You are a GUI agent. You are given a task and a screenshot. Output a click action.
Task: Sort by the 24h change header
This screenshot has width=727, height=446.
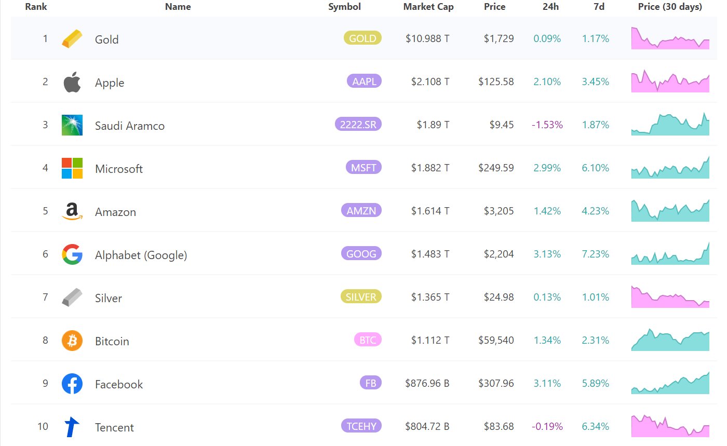(551, 7)
